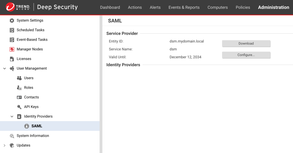Click the Valid Until: label

point(118,57)
